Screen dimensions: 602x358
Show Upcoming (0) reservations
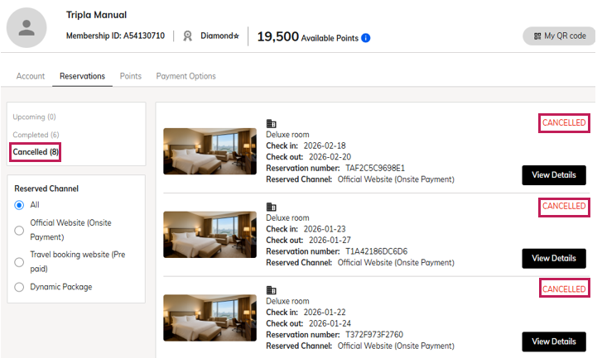35,117
